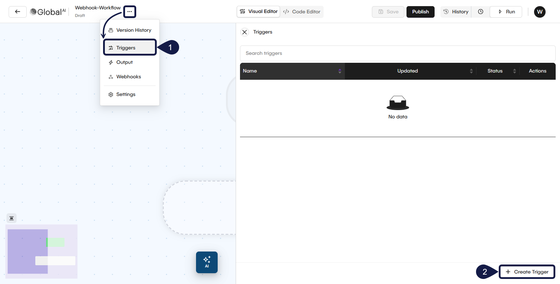The image size is (560, 284).
Task: Click the back arrow button
Action: [x=17, y=12]
